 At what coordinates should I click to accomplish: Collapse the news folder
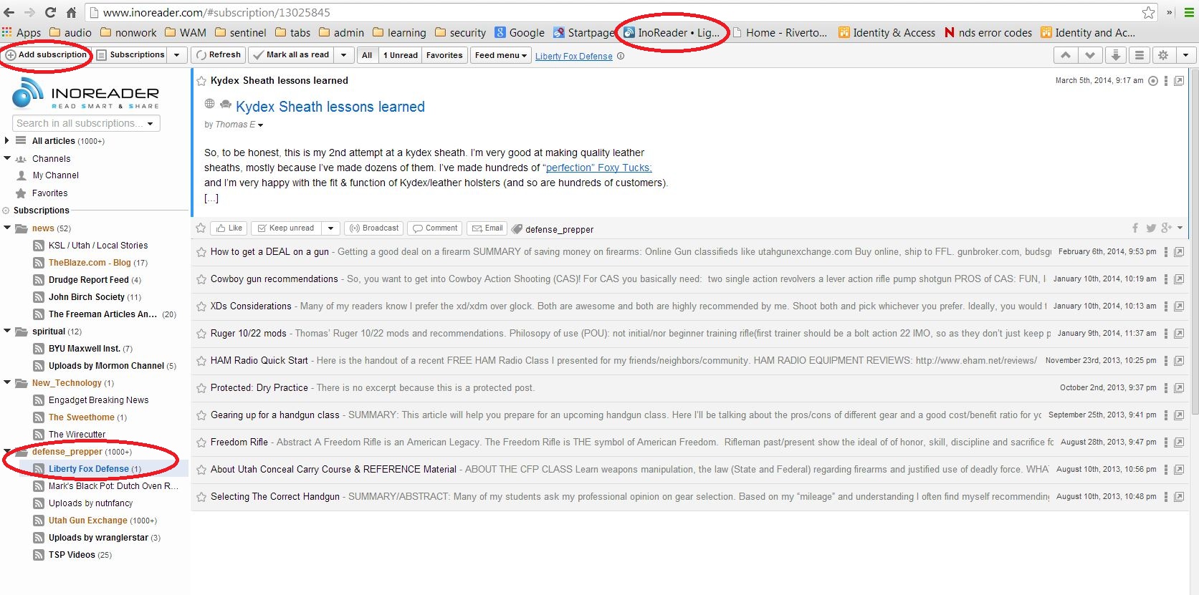point(7,228)
